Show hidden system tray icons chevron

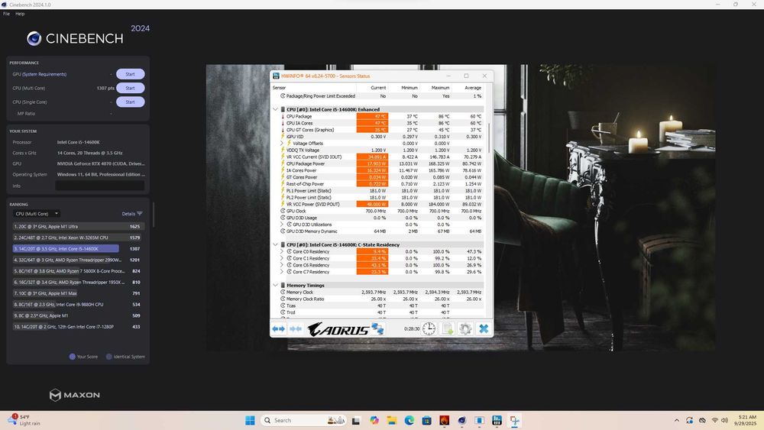676,420
